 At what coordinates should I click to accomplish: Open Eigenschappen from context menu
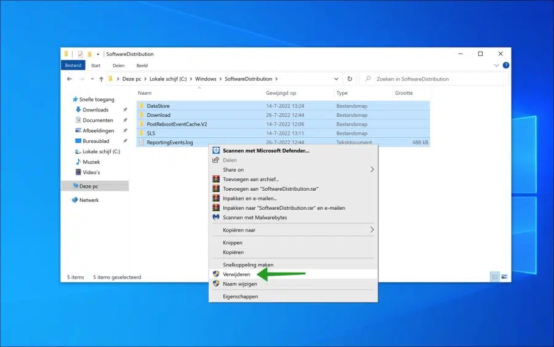click(x=293, y=297)
